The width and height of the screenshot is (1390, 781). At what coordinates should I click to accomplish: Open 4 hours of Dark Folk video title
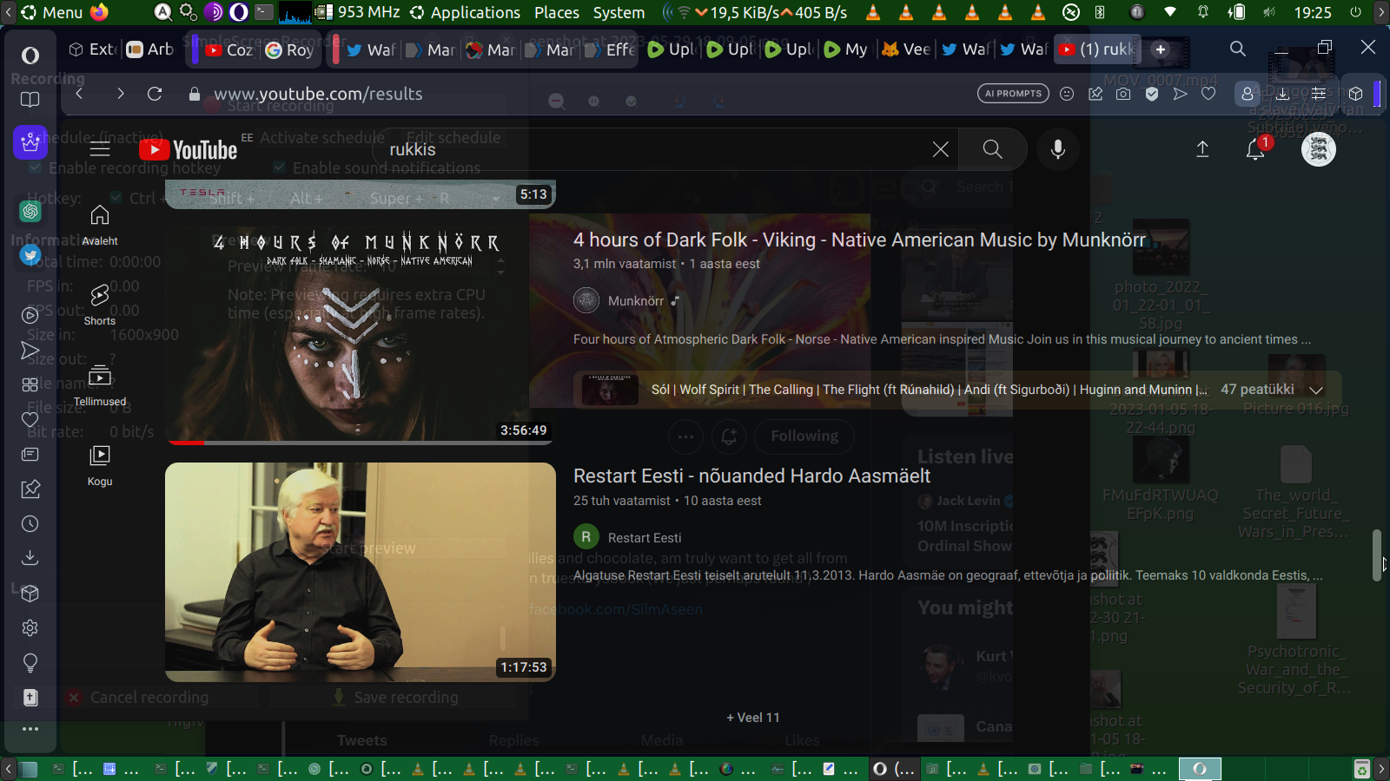pyautogui.click(x=859, y=240)
